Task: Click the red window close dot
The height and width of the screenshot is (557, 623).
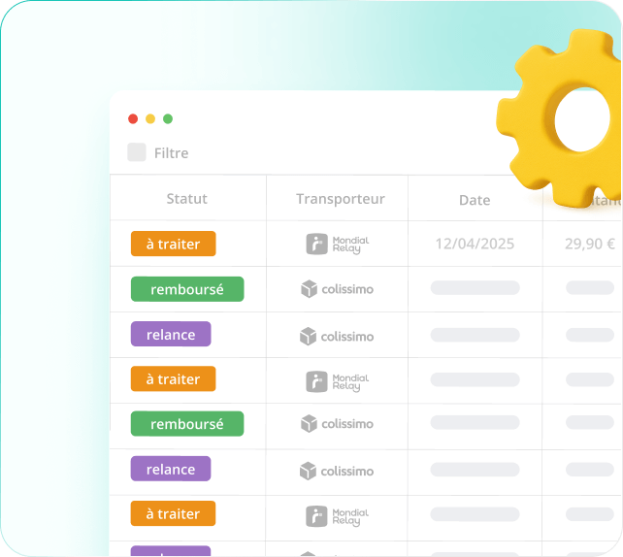Action: 133,118
